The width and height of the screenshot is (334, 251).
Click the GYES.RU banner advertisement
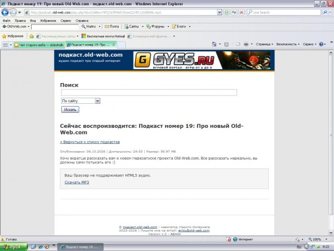(202, 60)
